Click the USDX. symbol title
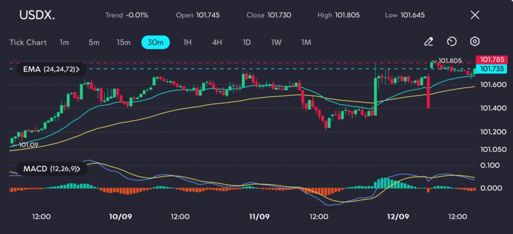The image size is (513, 234). pyautogui.click(x=37, y=15)
